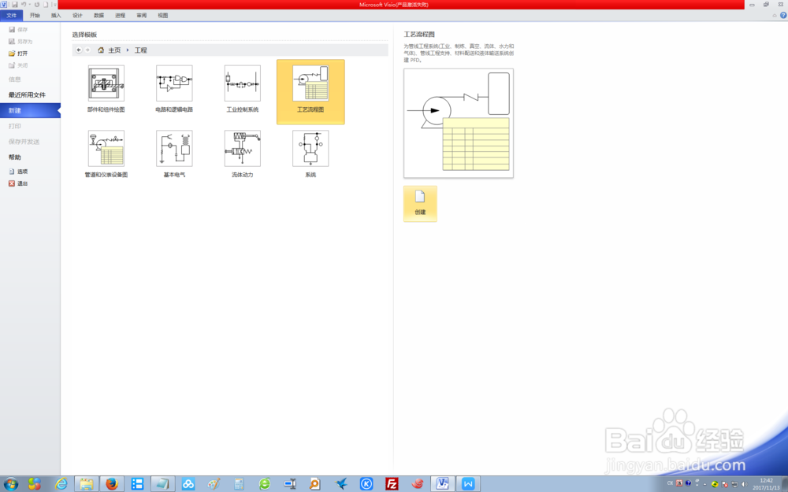Screen dimensions: 788x492
Task: Switch to the 视图 ribbon tab
Action: (x=163, y=16)
